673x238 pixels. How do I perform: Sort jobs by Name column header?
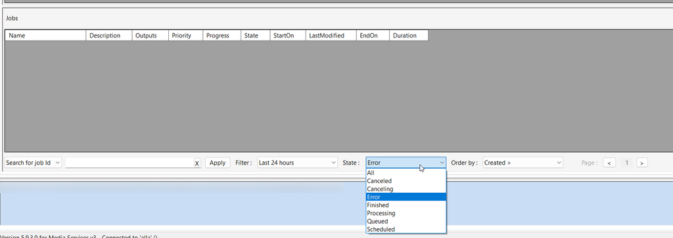point(45,35)
